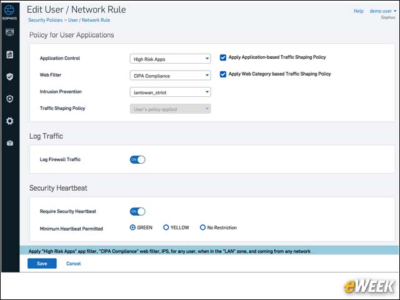Open Intrusion Prevention dropdown lantowan_strict
The width and height of the screenshot is (400, 300).
coord(170,92)
